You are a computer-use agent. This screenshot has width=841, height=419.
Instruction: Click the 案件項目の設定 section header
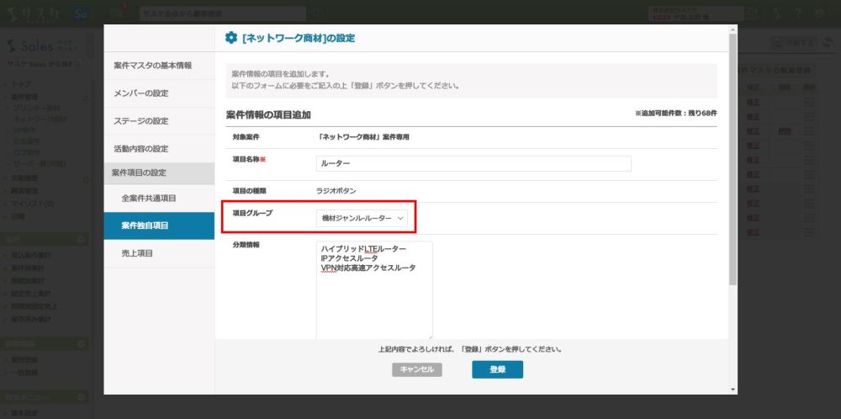(x=139, y=172)
